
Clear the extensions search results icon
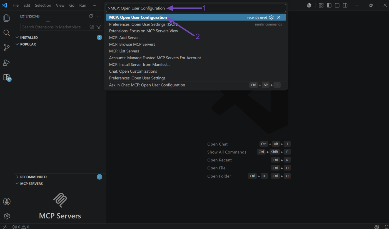click(x=92, y=27)
